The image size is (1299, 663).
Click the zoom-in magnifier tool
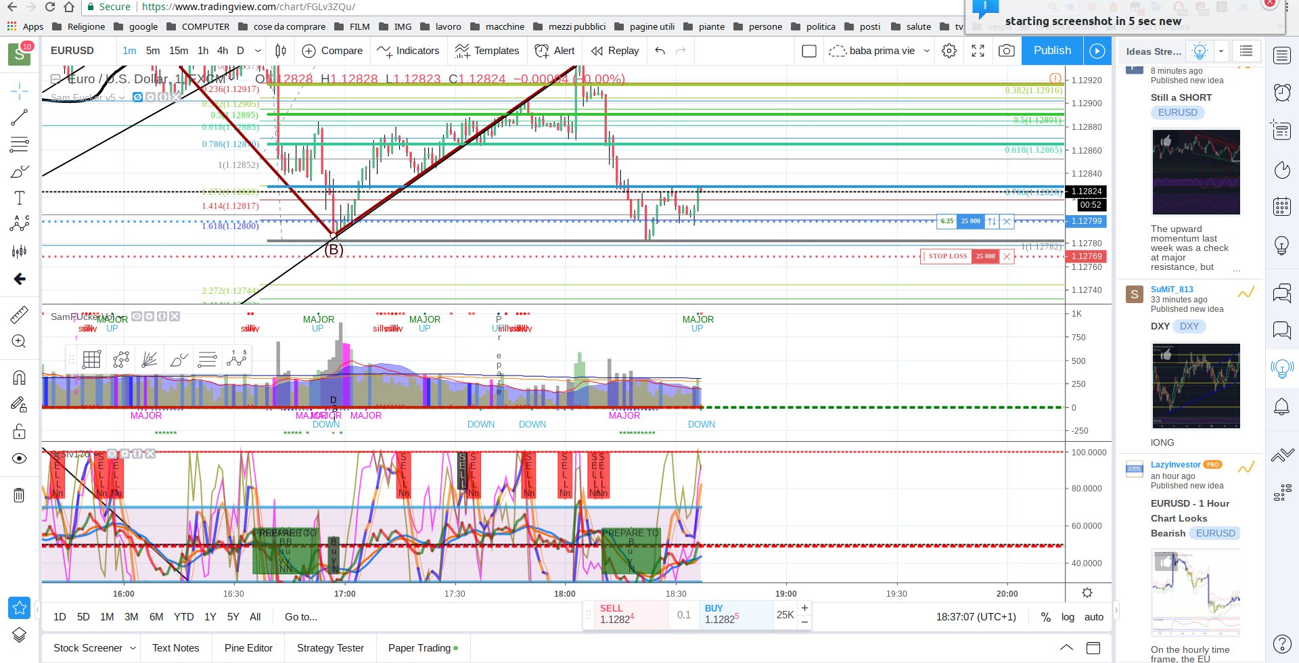tap(20, 342)
